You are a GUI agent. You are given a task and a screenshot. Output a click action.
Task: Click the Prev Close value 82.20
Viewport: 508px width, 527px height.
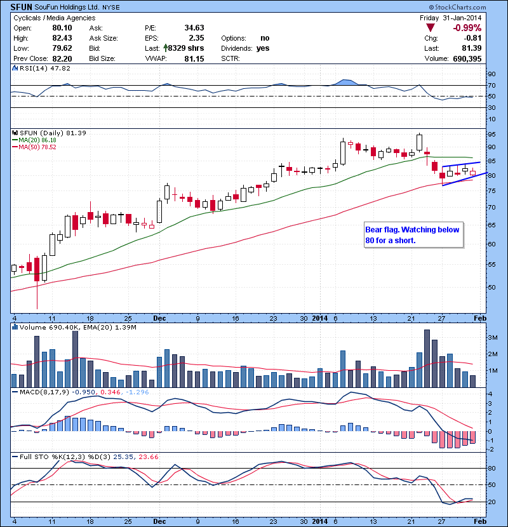(62, 58)
